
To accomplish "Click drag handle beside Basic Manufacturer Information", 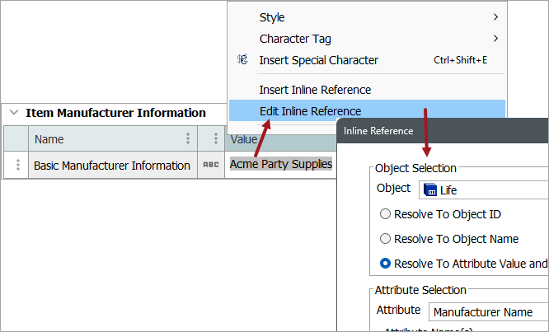I will 17,165.
